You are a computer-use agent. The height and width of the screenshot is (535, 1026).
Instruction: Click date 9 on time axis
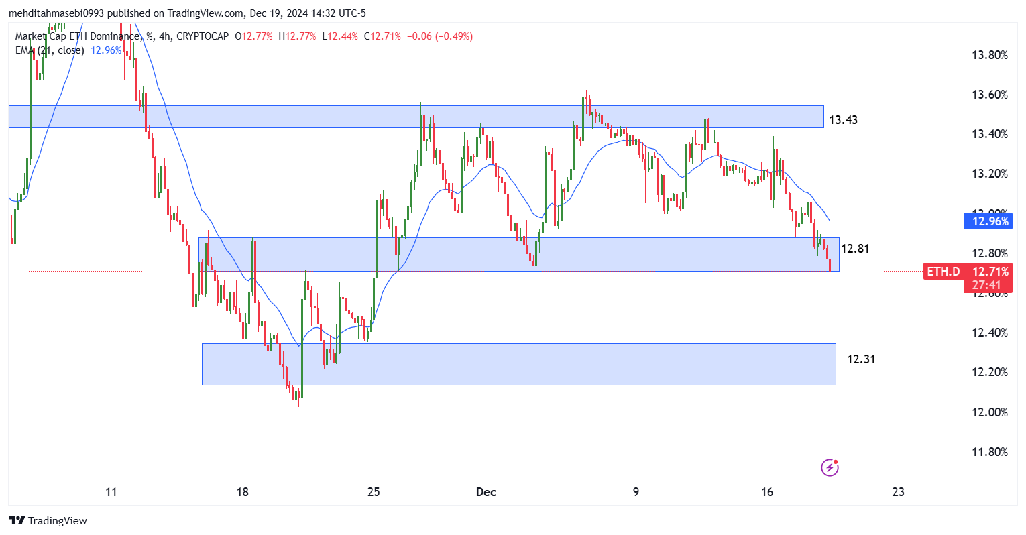[x=636, y=492]
